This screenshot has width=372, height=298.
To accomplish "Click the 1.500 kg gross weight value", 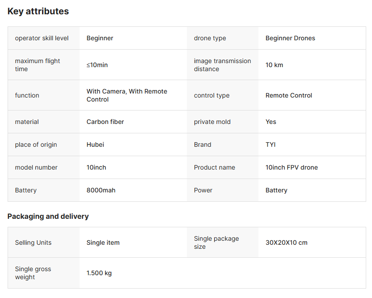I will pyautogui.click(x=99, y=273).
